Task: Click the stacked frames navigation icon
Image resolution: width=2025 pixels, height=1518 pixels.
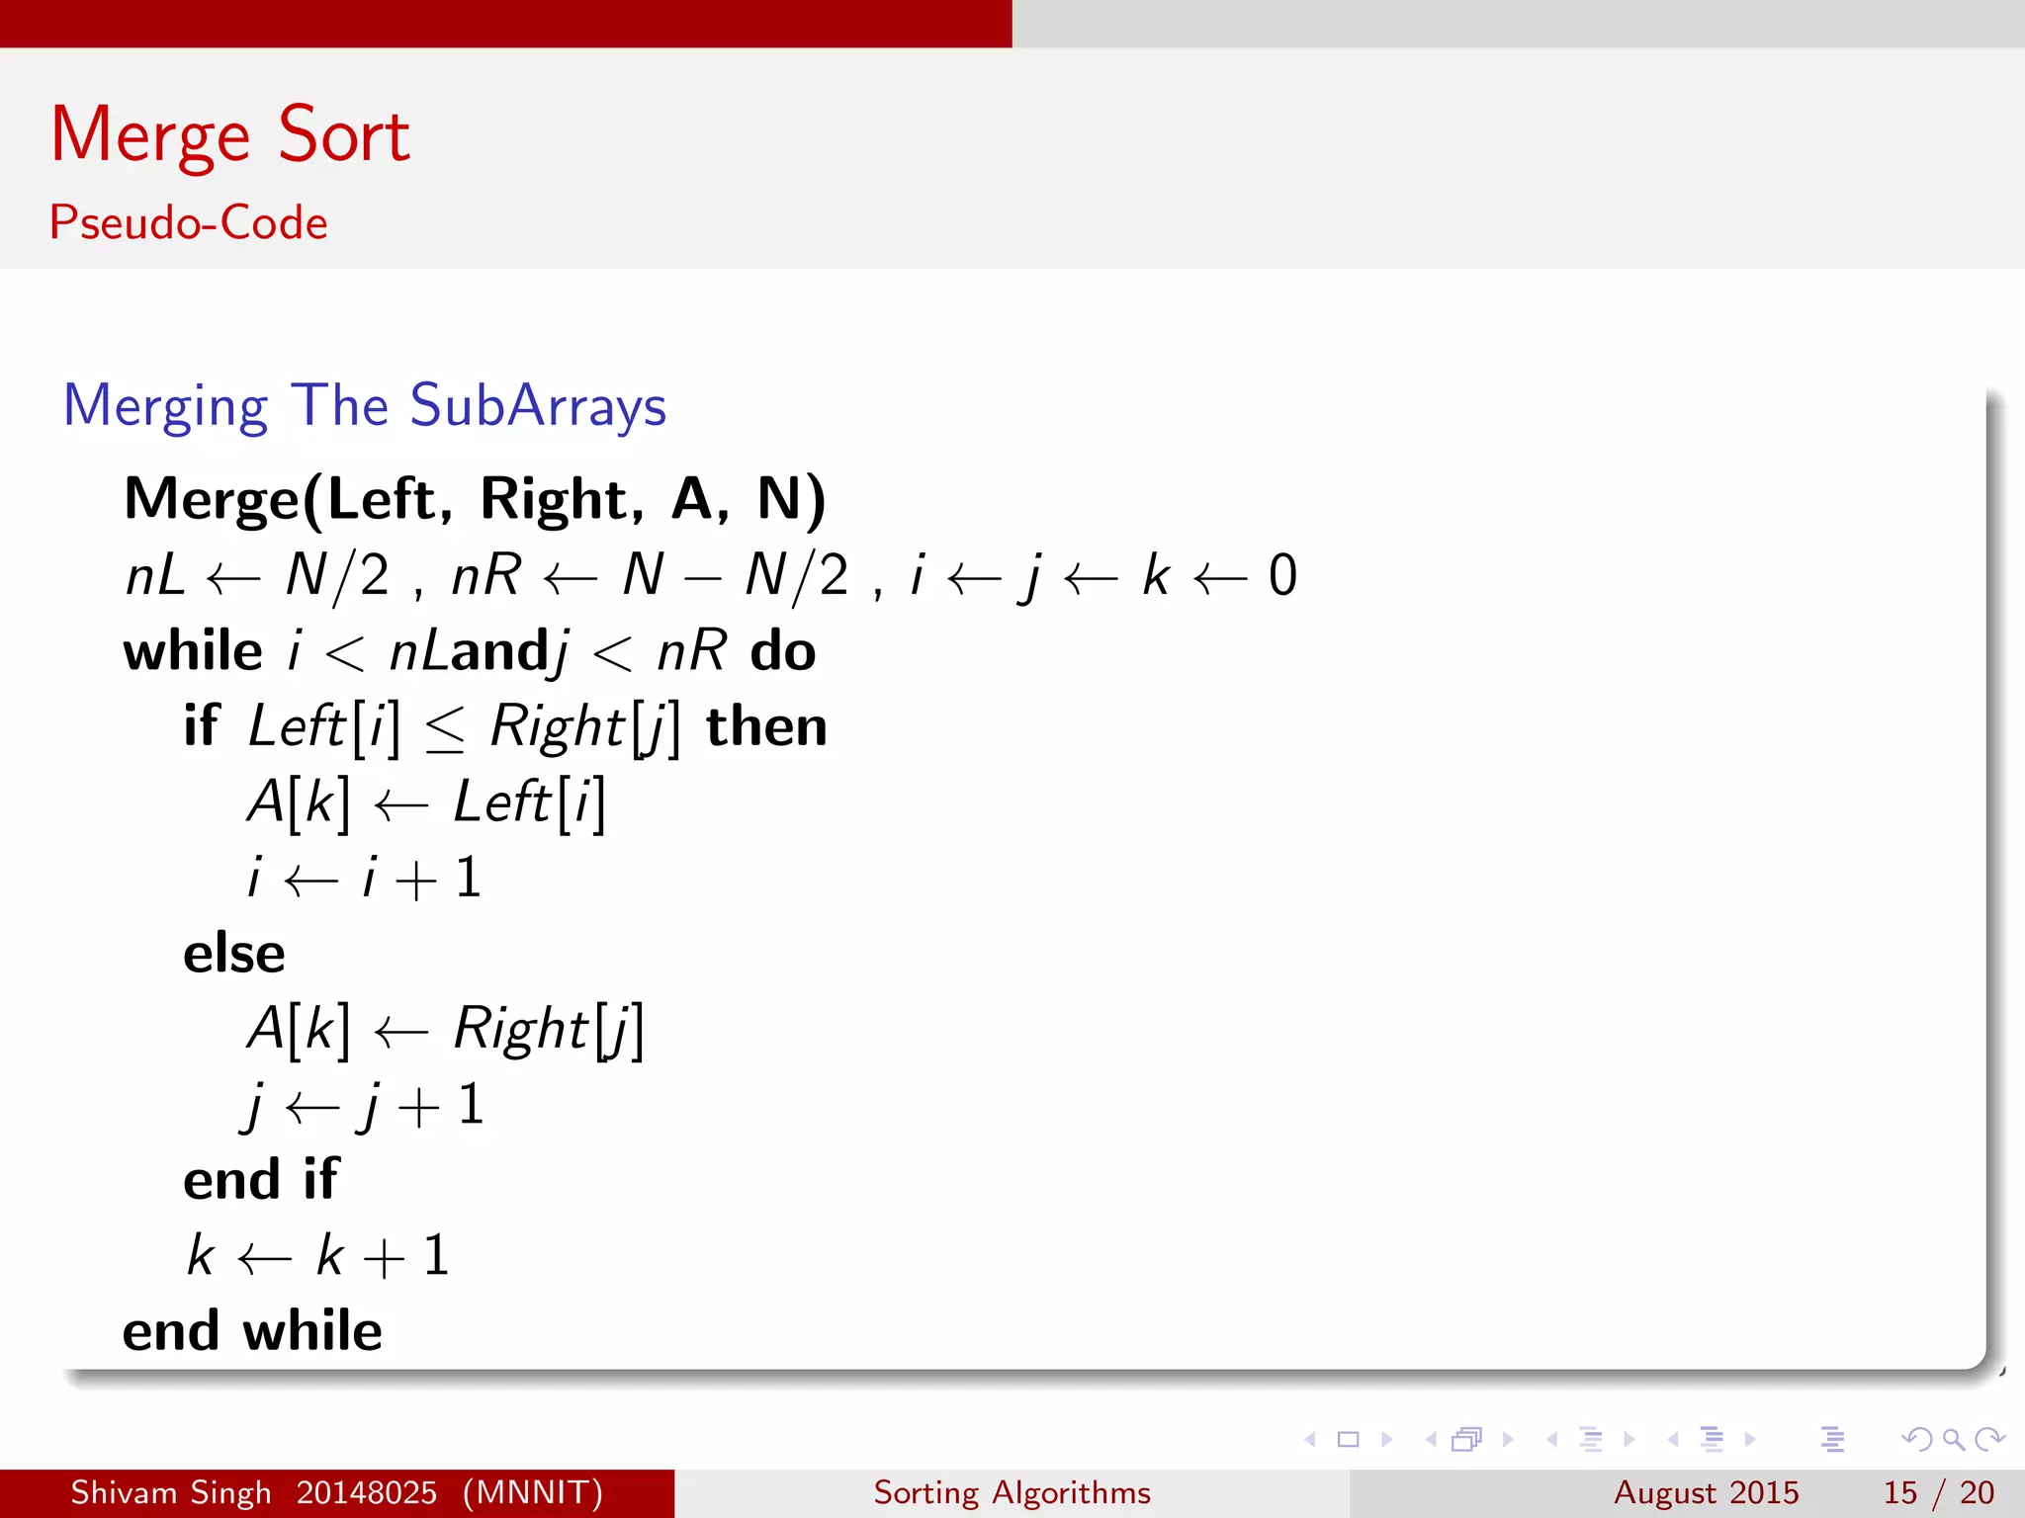Action: click(x=1467, y=1439)
